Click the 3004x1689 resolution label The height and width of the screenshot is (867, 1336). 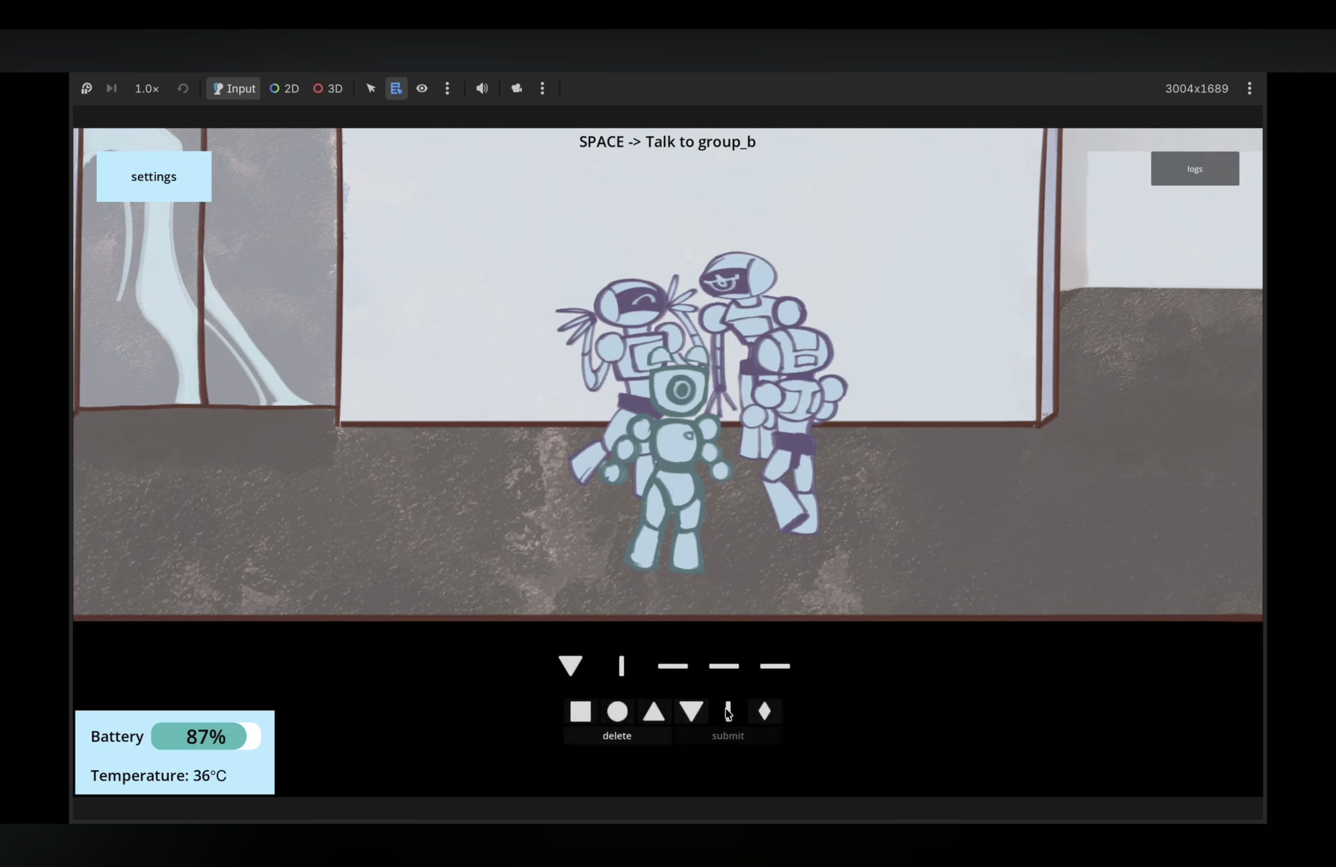point(1197,89)
